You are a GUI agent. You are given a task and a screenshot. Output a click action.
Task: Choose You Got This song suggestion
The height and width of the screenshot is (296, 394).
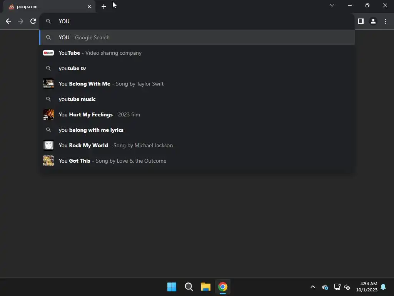[x=197, y=161]
